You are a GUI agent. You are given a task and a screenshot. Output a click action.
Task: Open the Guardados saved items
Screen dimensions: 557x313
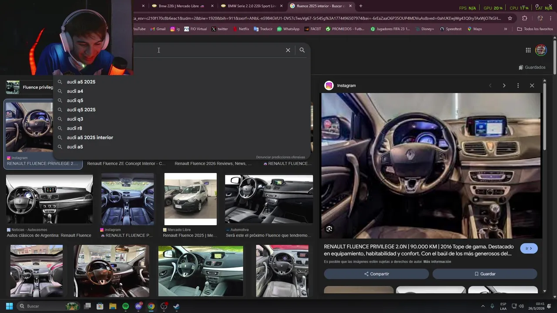click(x=532, y=67)
